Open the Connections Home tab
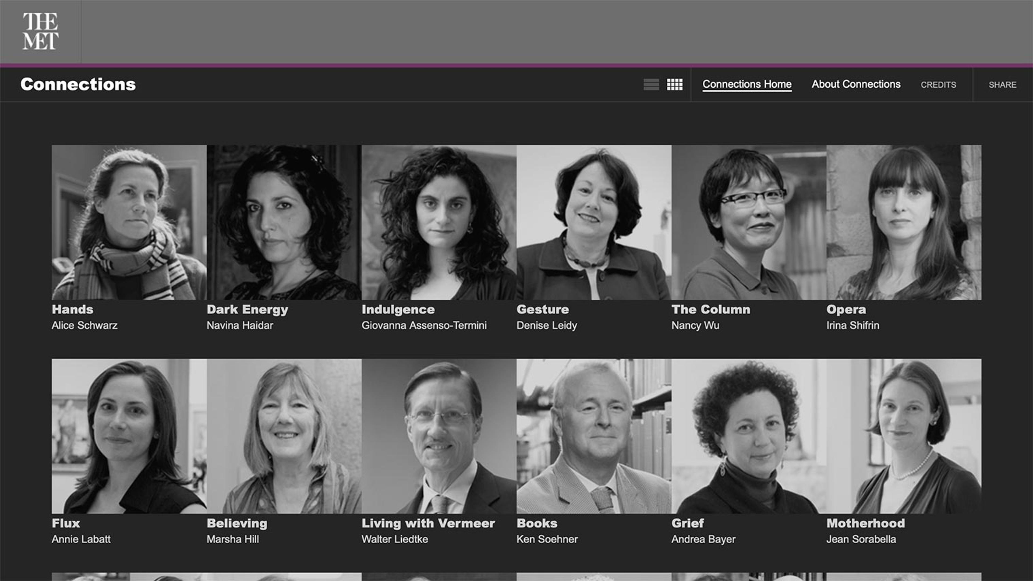The width and height of the screenshot is (1033, 581). point(747,84)
